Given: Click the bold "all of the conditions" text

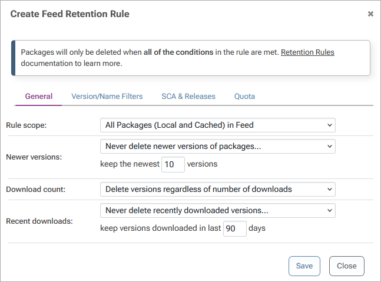Looking at the screenshot, I should [178, 52].
